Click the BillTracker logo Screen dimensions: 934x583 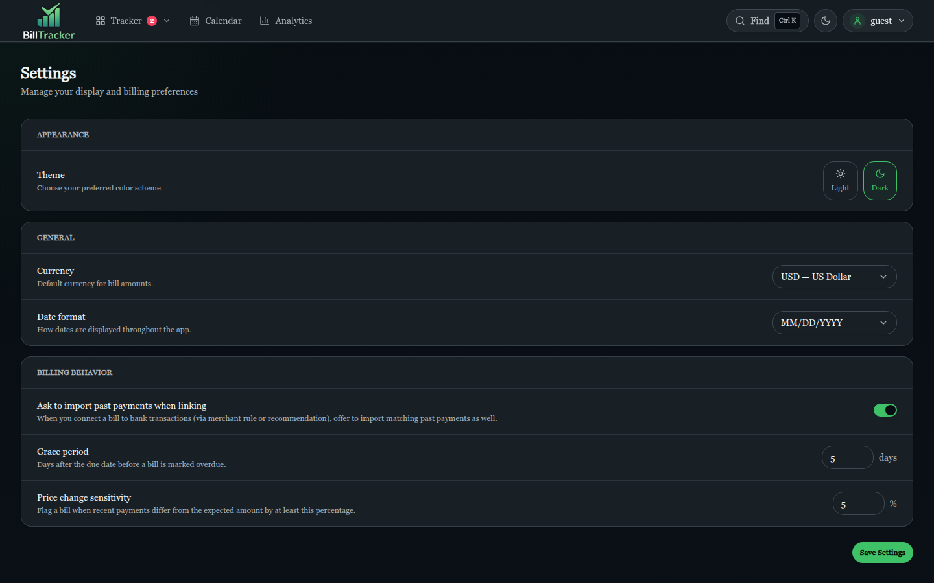(49, 21)
